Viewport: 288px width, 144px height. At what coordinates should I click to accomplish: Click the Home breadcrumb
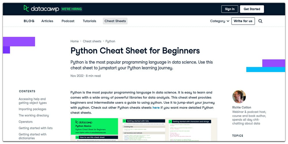click(x=75, y=41)
